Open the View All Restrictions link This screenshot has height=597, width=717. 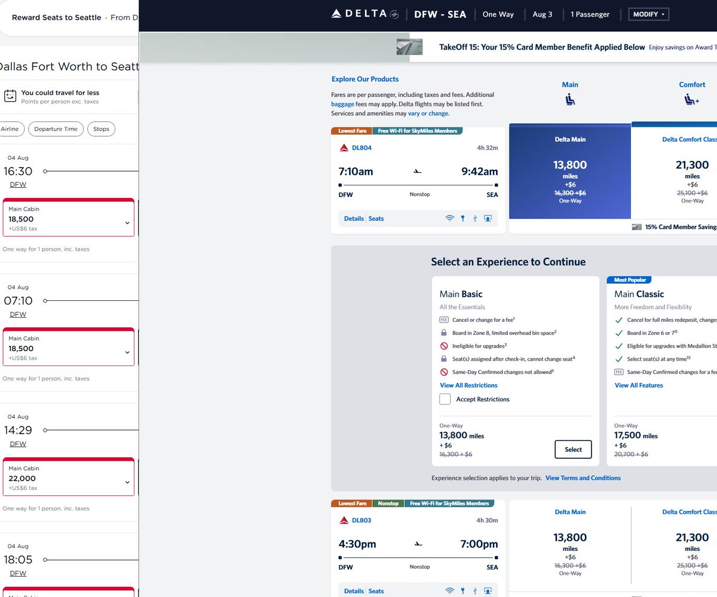click(x=468, y=385)
